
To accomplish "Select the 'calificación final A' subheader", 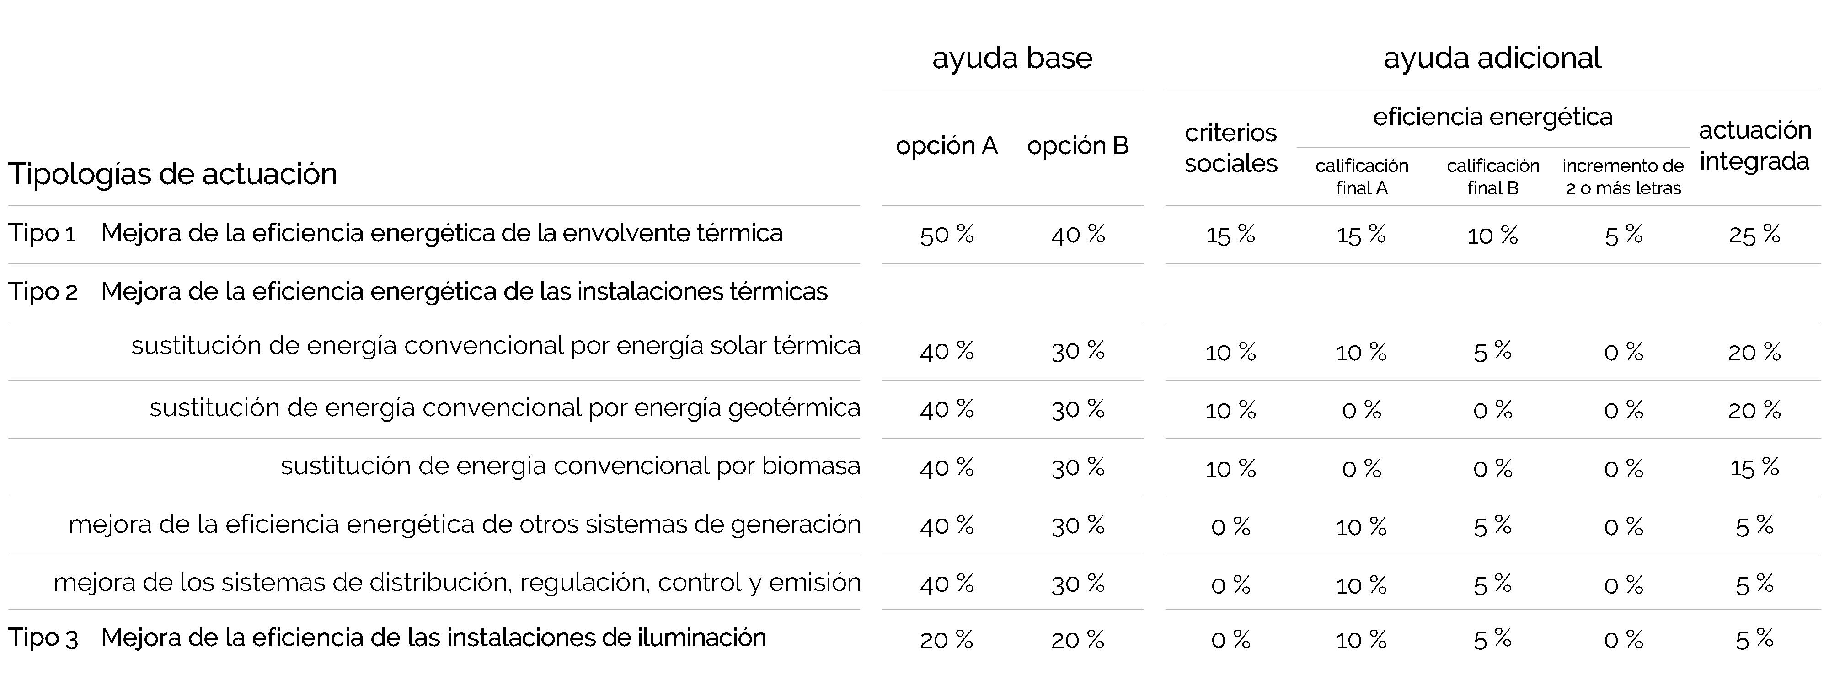I will click(1361, 177).
